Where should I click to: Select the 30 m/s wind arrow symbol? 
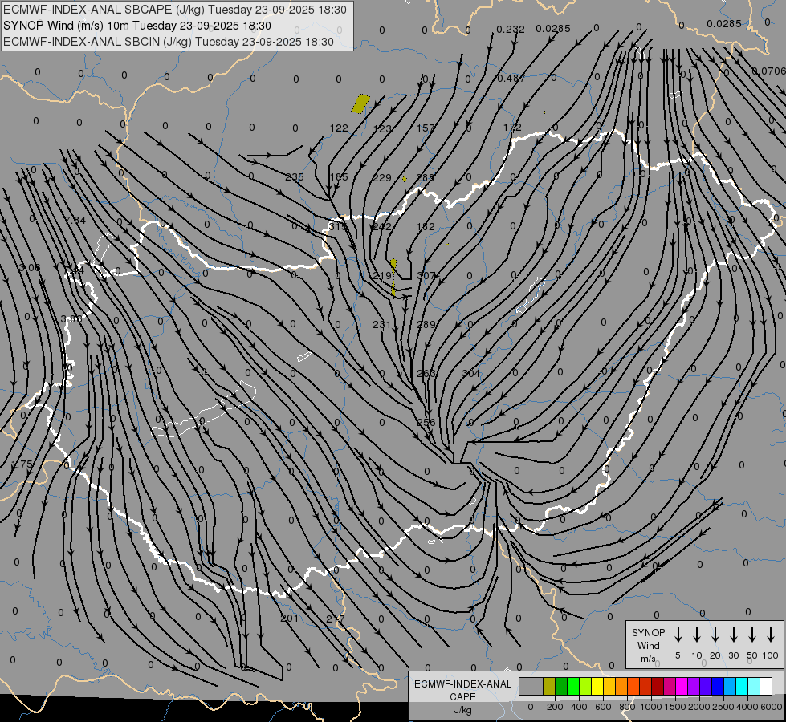(x=734, y=635)
